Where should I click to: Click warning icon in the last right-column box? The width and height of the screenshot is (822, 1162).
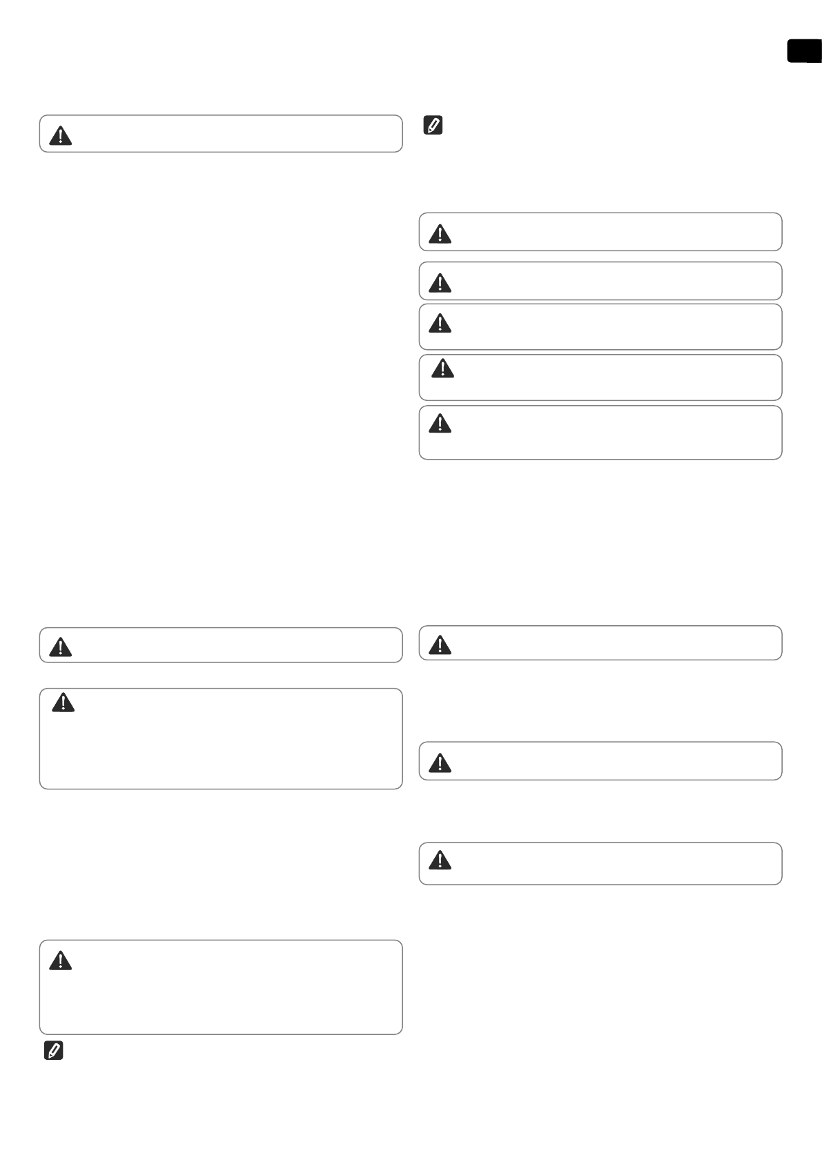coord(440,860)
